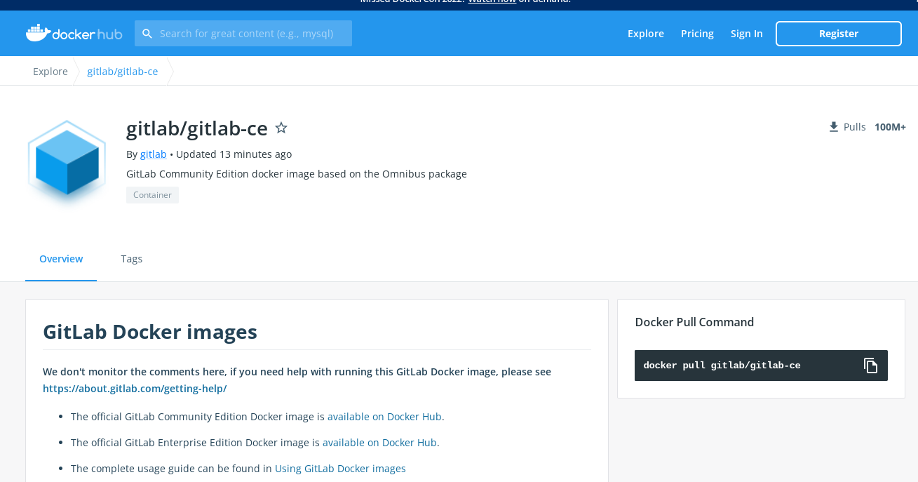
Task: Click the Register button
Action: point(838,33)
